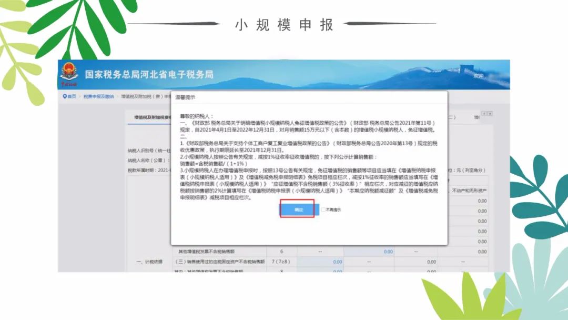Viewport: 568px width, 320px height.
Task: Click the right tab-scroll arrow
Action: click(490, 114)
